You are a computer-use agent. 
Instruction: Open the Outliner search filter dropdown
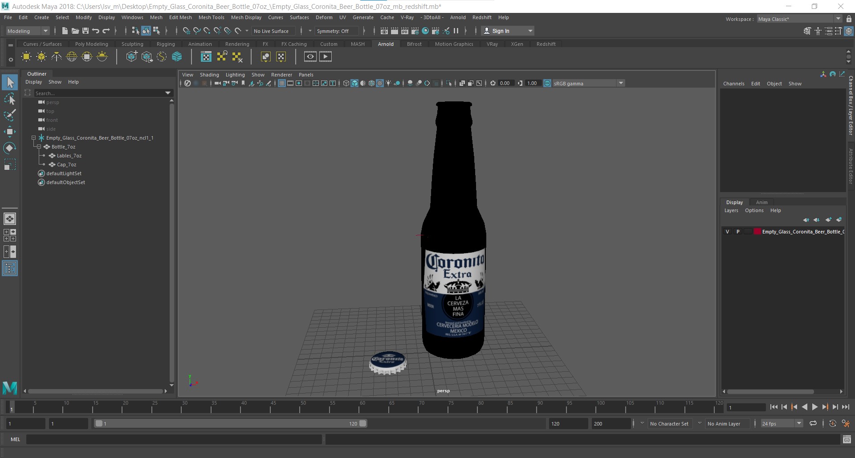tap(168, 93)
